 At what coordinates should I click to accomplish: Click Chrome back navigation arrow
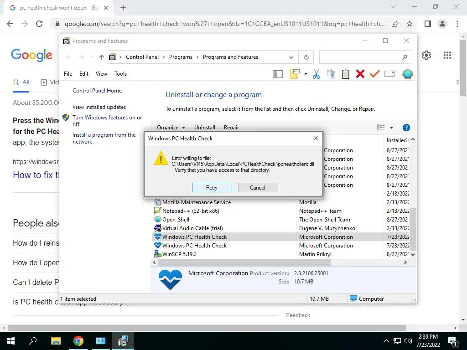coord(10,24)
